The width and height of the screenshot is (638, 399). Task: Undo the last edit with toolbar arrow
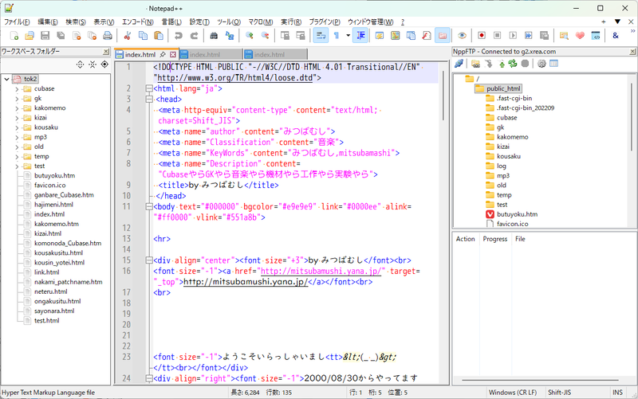pos(178,36)
